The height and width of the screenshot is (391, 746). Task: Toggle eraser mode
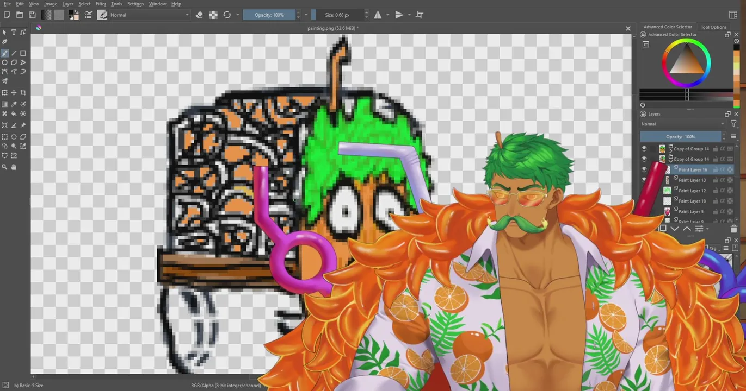coord(199,15)
